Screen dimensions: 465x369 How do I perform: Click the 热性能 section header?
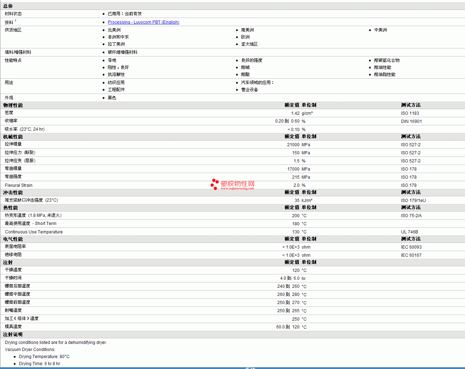(10, 208)
